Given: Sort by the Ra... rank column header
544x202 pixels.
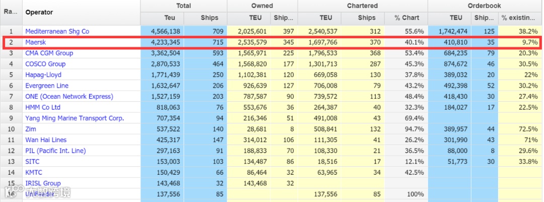Looking at the screenshot, I should 11,12.
